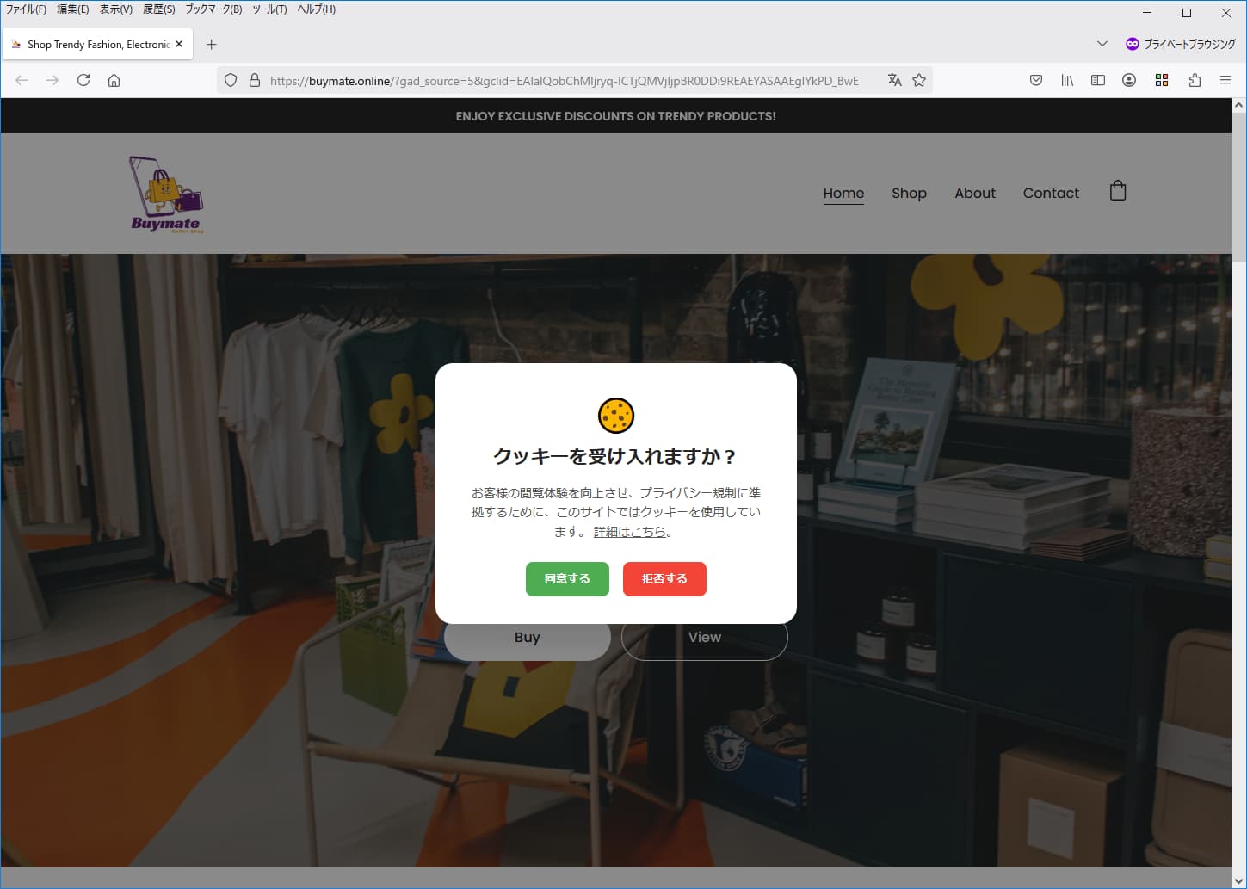Click the URL address field
The height and width of the screenshot is (889, 1247).
(x=564, y=80)
